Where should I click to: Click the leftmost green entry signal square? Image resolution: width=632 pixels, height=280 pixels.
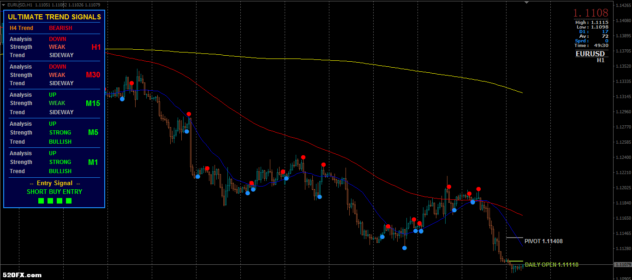41,201
